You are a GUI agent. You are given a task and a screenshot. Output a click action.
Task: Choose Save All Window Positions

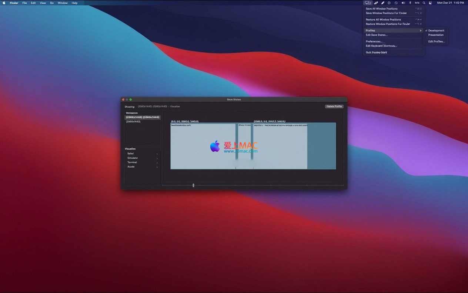381,9
